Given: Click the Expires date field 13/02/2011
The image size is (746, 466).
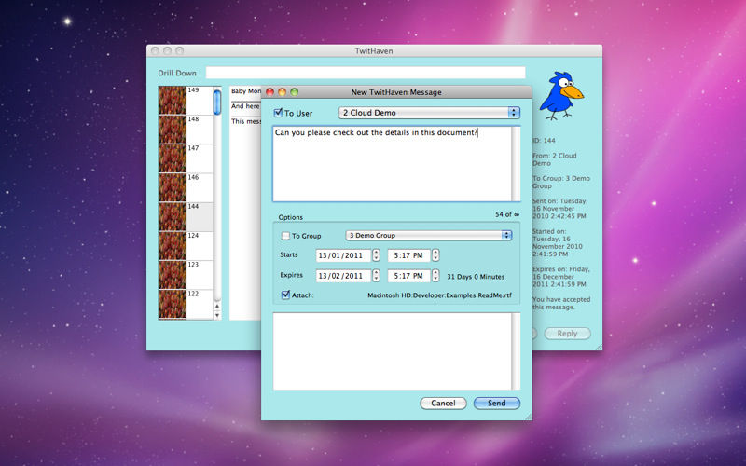Looking at the screenshot, I should point(343,276).
